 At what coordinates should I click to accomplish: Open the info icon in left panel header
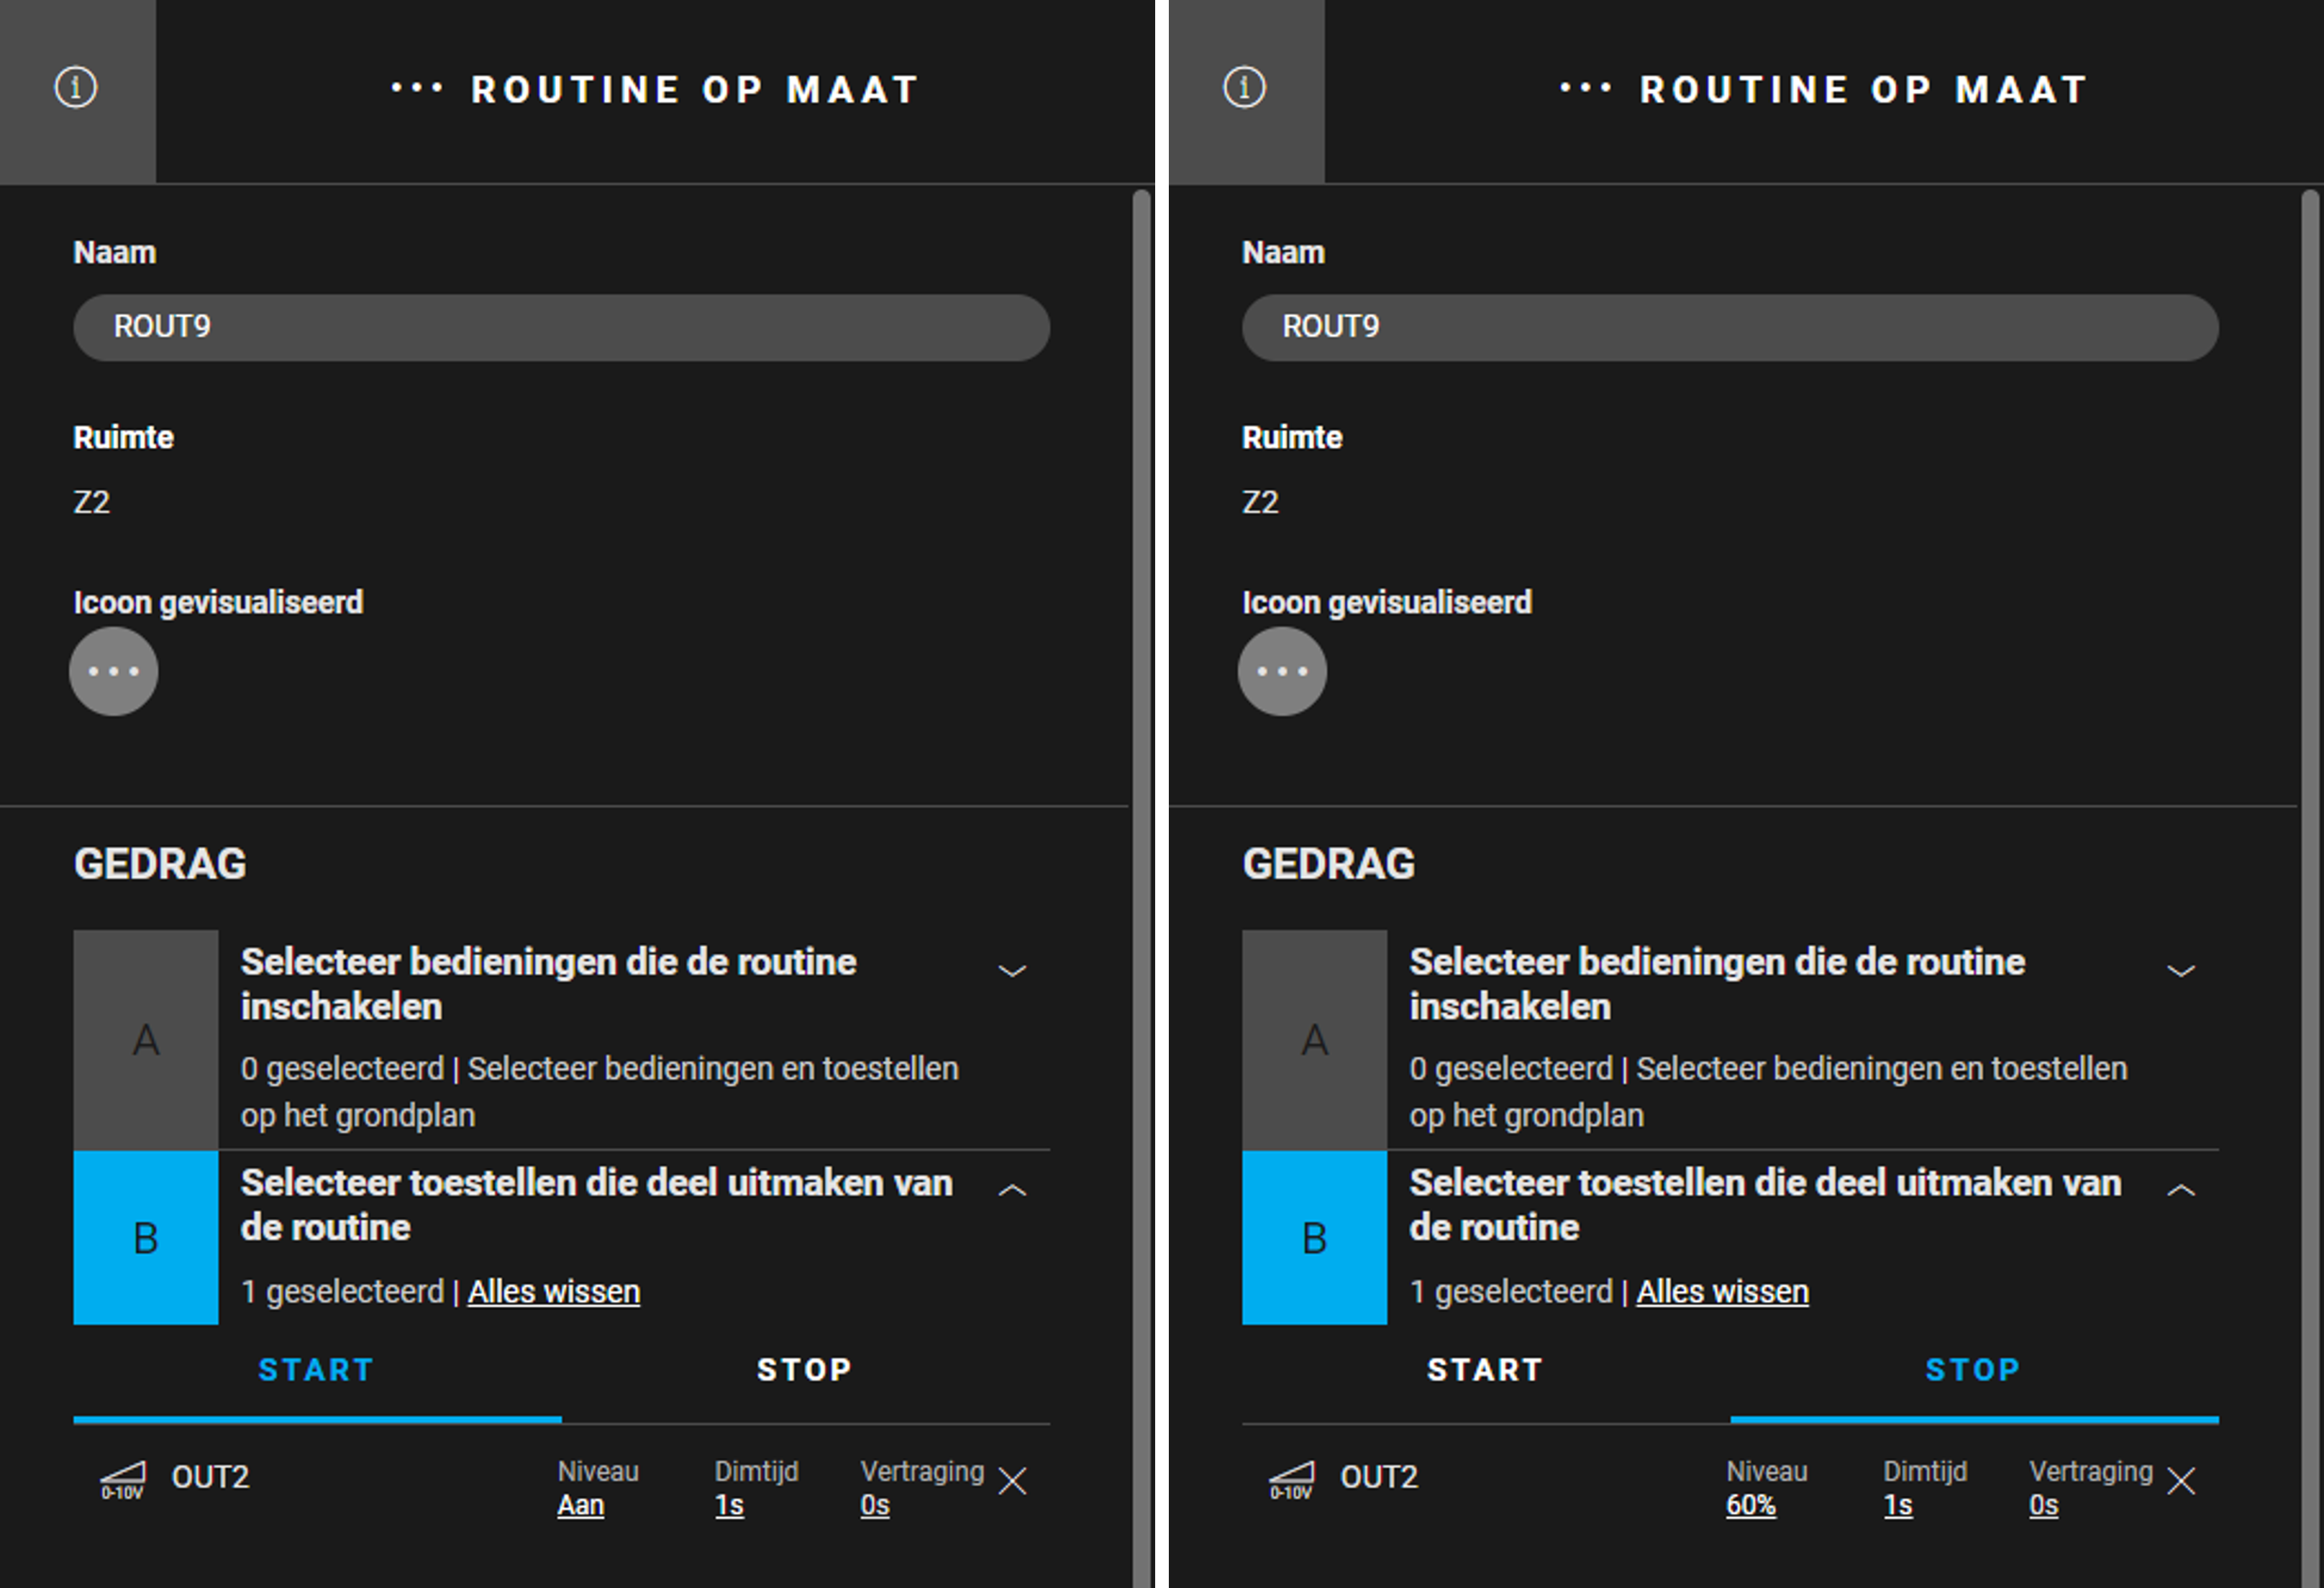(x=75, y=88)
